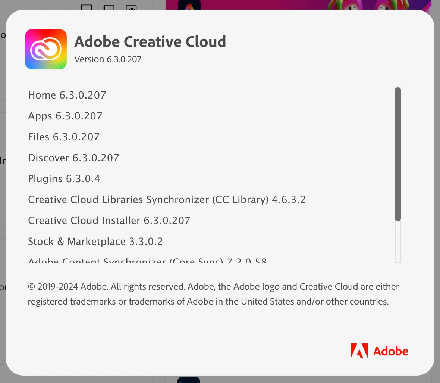Click the red Adobe logo
The width and height of the screenshot is (440, 383).
pyautogui.click(x=379, y=351)
